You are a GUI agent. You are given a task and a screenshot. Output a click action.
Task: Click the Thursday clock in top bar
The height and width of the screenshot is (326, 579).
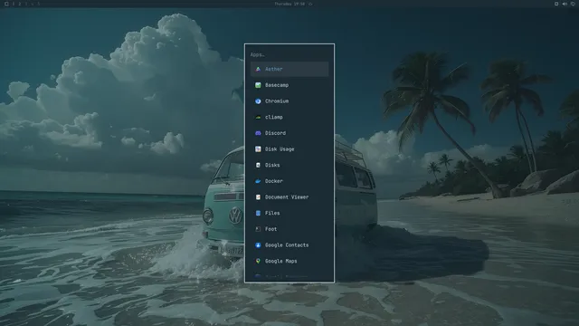(289, 4)
